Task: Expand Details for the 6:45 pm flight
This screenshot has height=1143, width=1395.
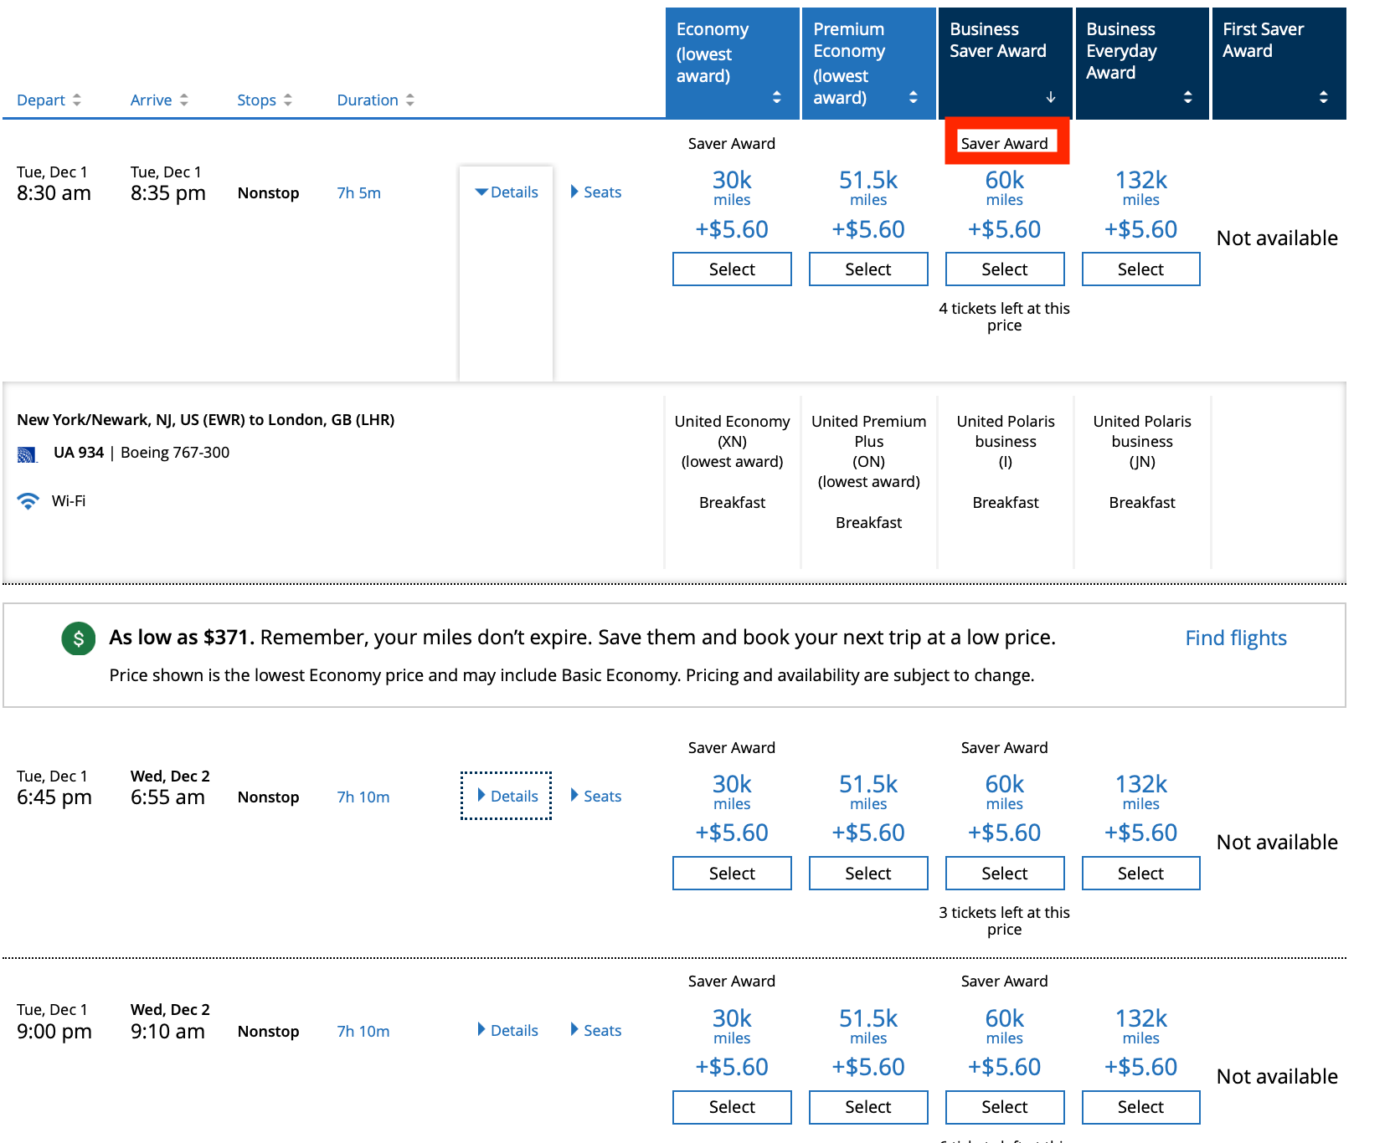Action: [x=507, y=796]
